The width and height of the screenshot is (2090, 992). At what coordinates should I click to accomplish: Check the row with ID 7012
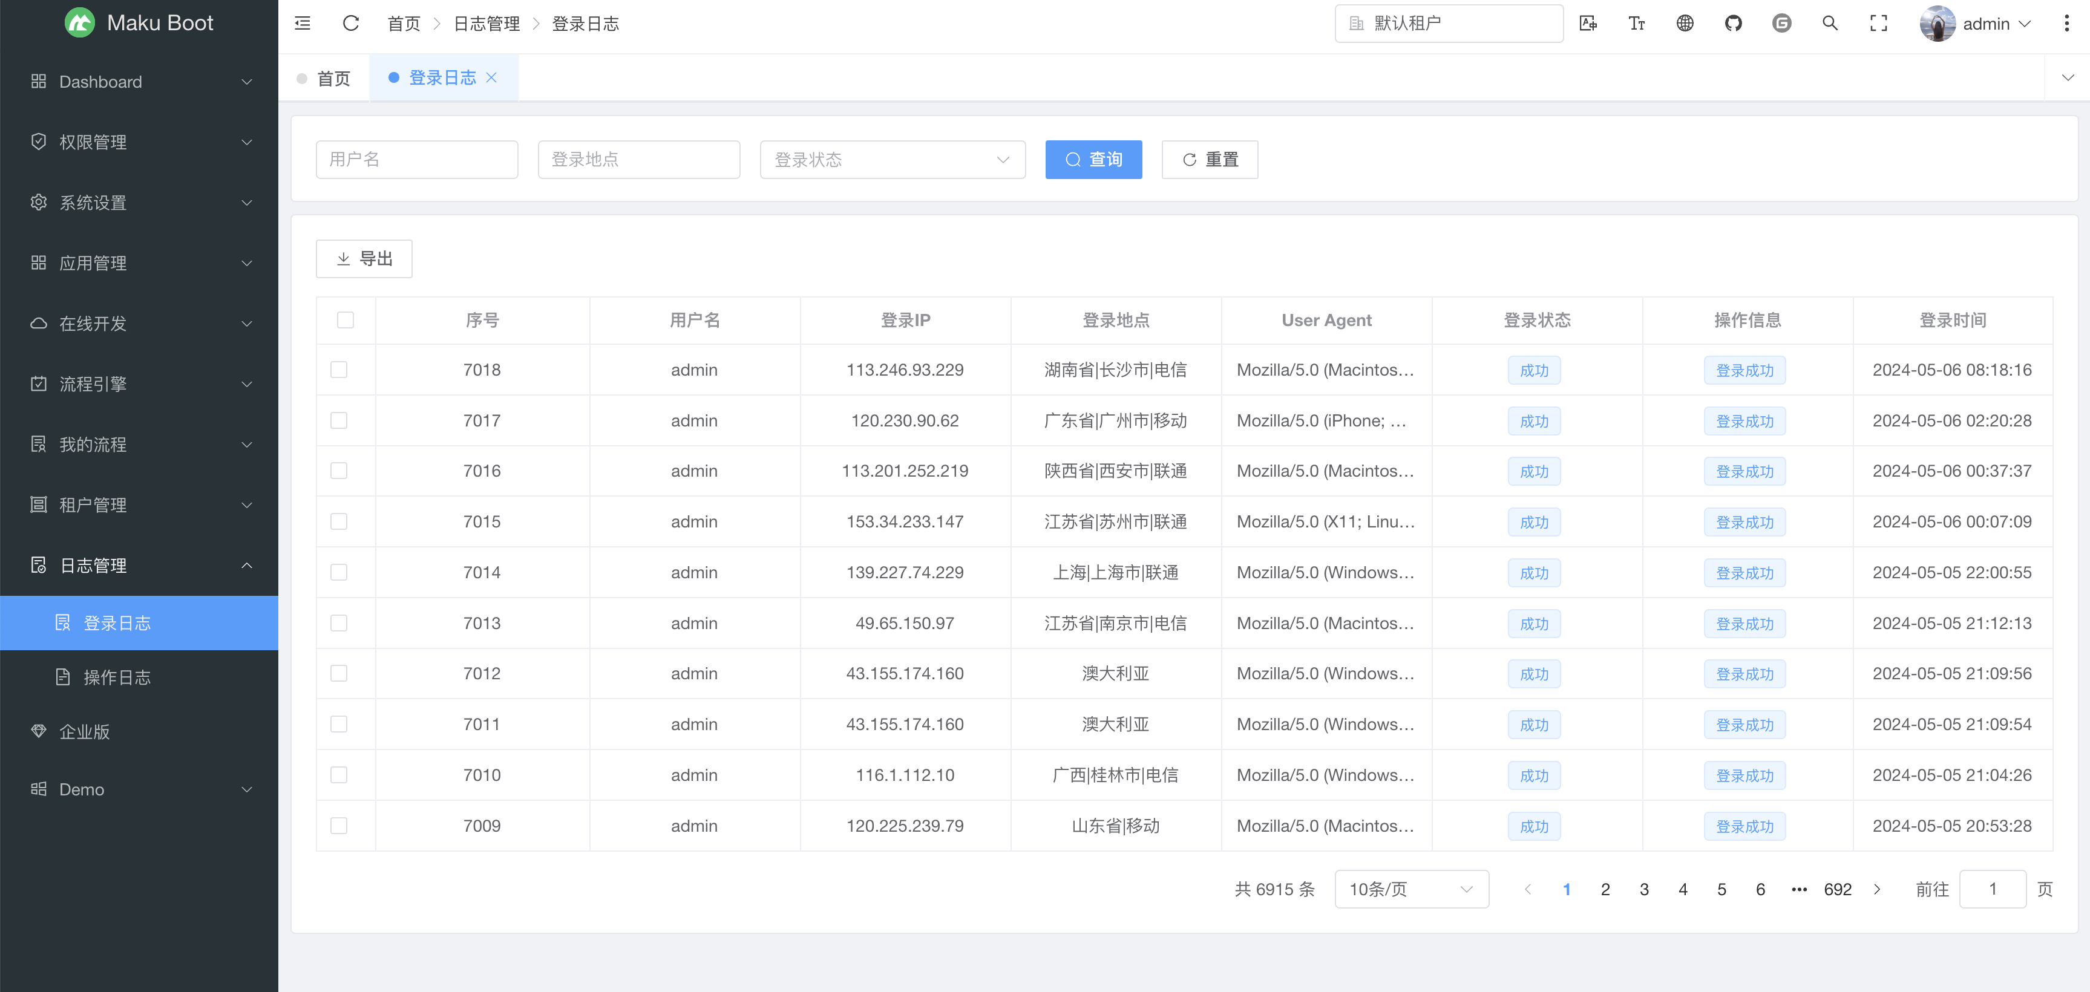click(x=339, y=673)
